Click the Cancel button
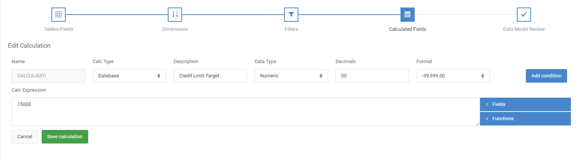This screenshot has height=160, width=581. click(25, 137)
